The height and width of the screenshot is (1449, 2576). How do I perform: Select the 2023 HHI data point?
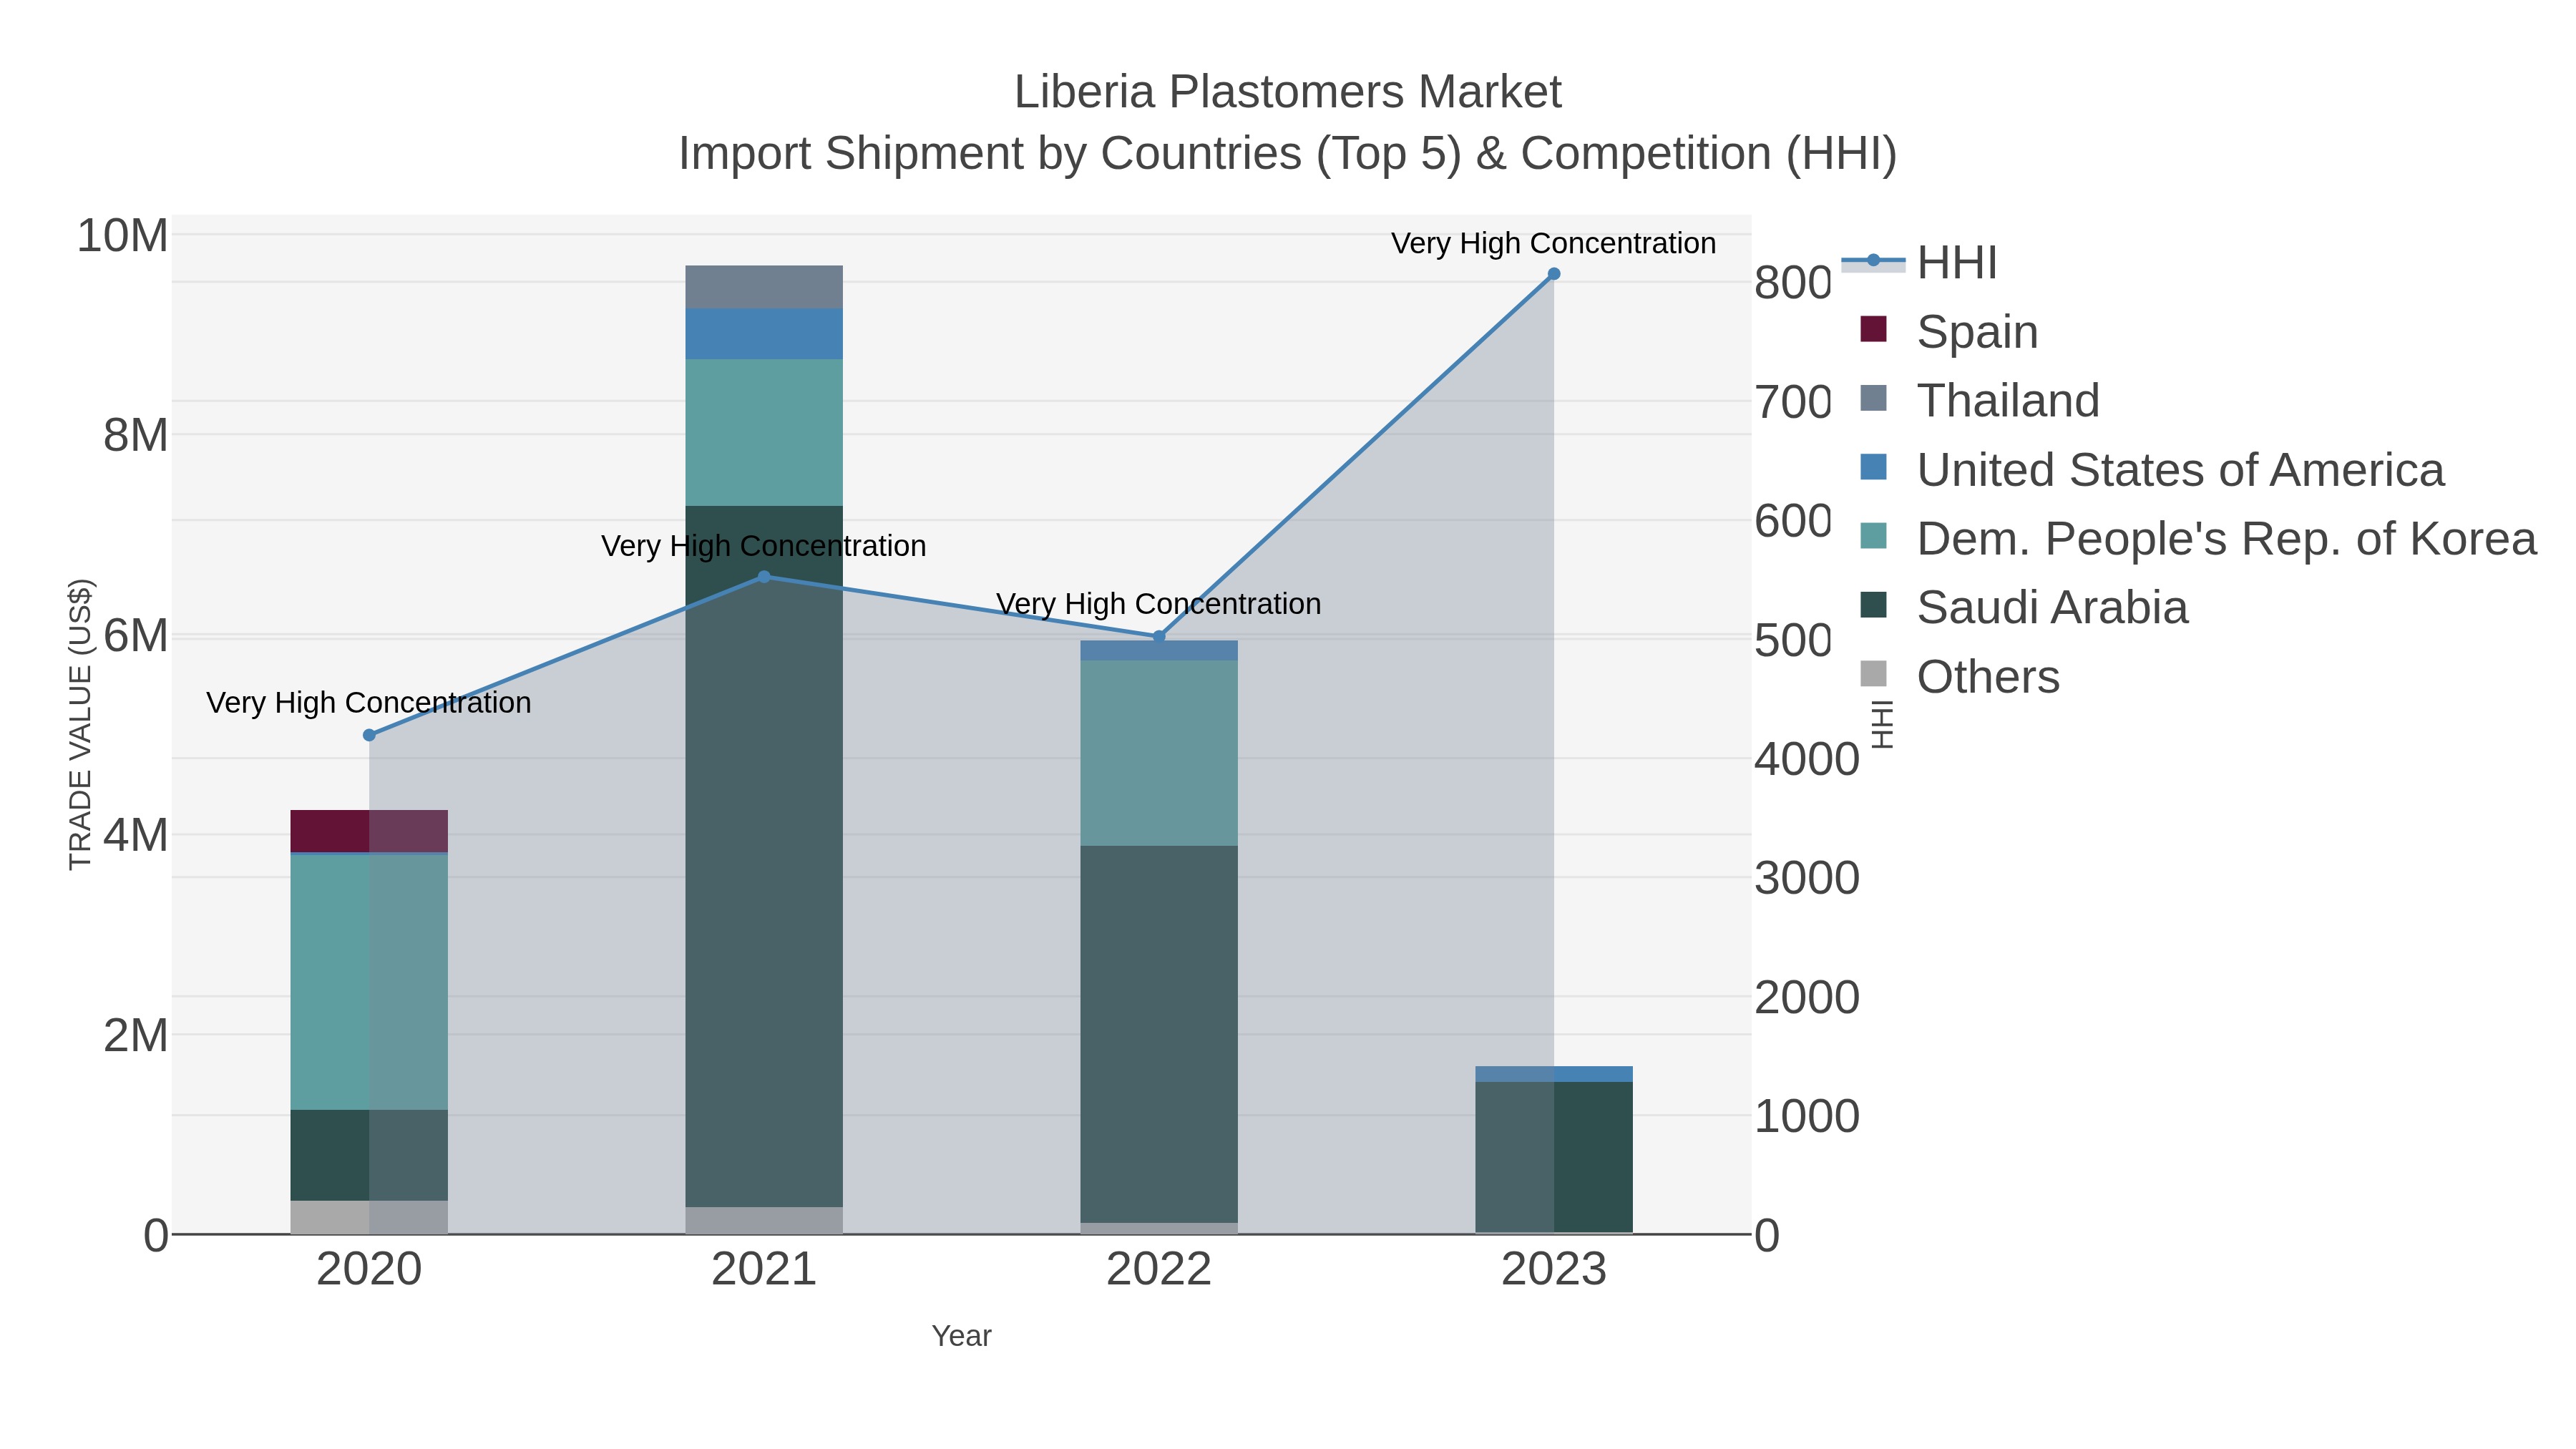1554,274
